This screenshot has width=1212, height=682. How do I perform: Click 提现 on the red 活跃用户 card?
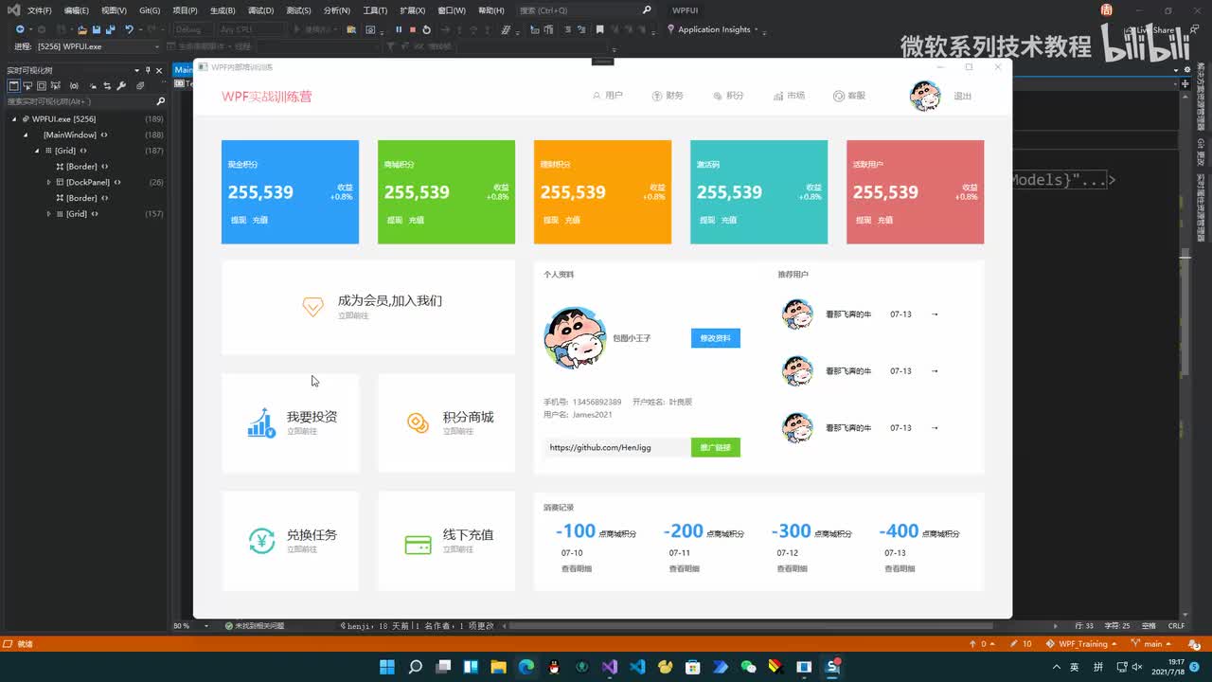tap(864, 220)
